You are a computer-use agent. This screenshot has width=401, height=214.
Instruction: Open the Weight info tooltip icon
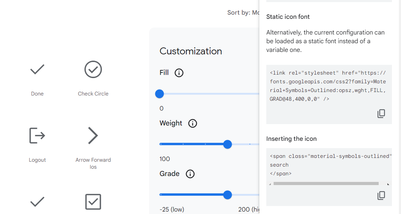tap(192, 123)
